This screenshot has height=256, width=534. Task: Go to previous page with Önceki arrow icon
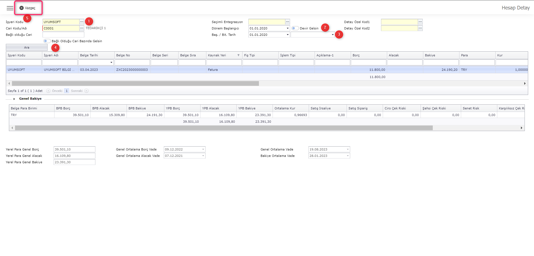click(x=48, y=91)
